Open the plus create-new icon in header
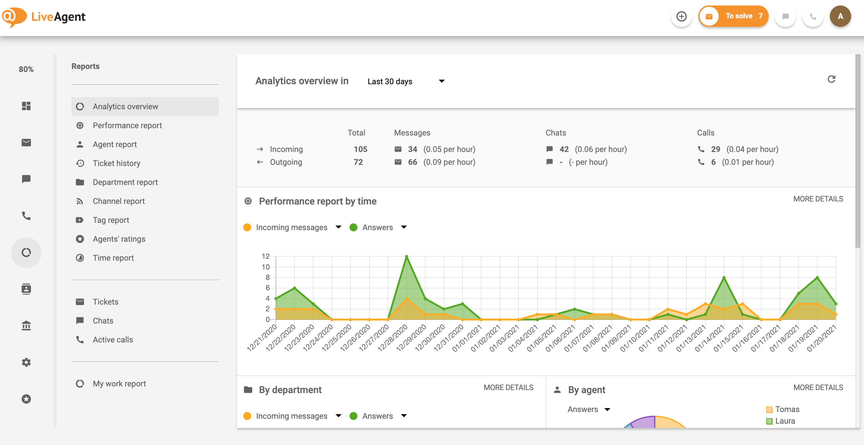The height and width of the screenshot is (445, 864). tap(681, 16)
